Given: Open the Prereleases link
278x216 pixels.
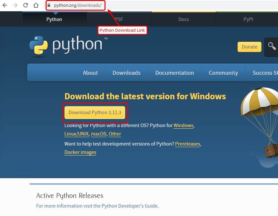Looking at the screenshot, I should (188, 144).
